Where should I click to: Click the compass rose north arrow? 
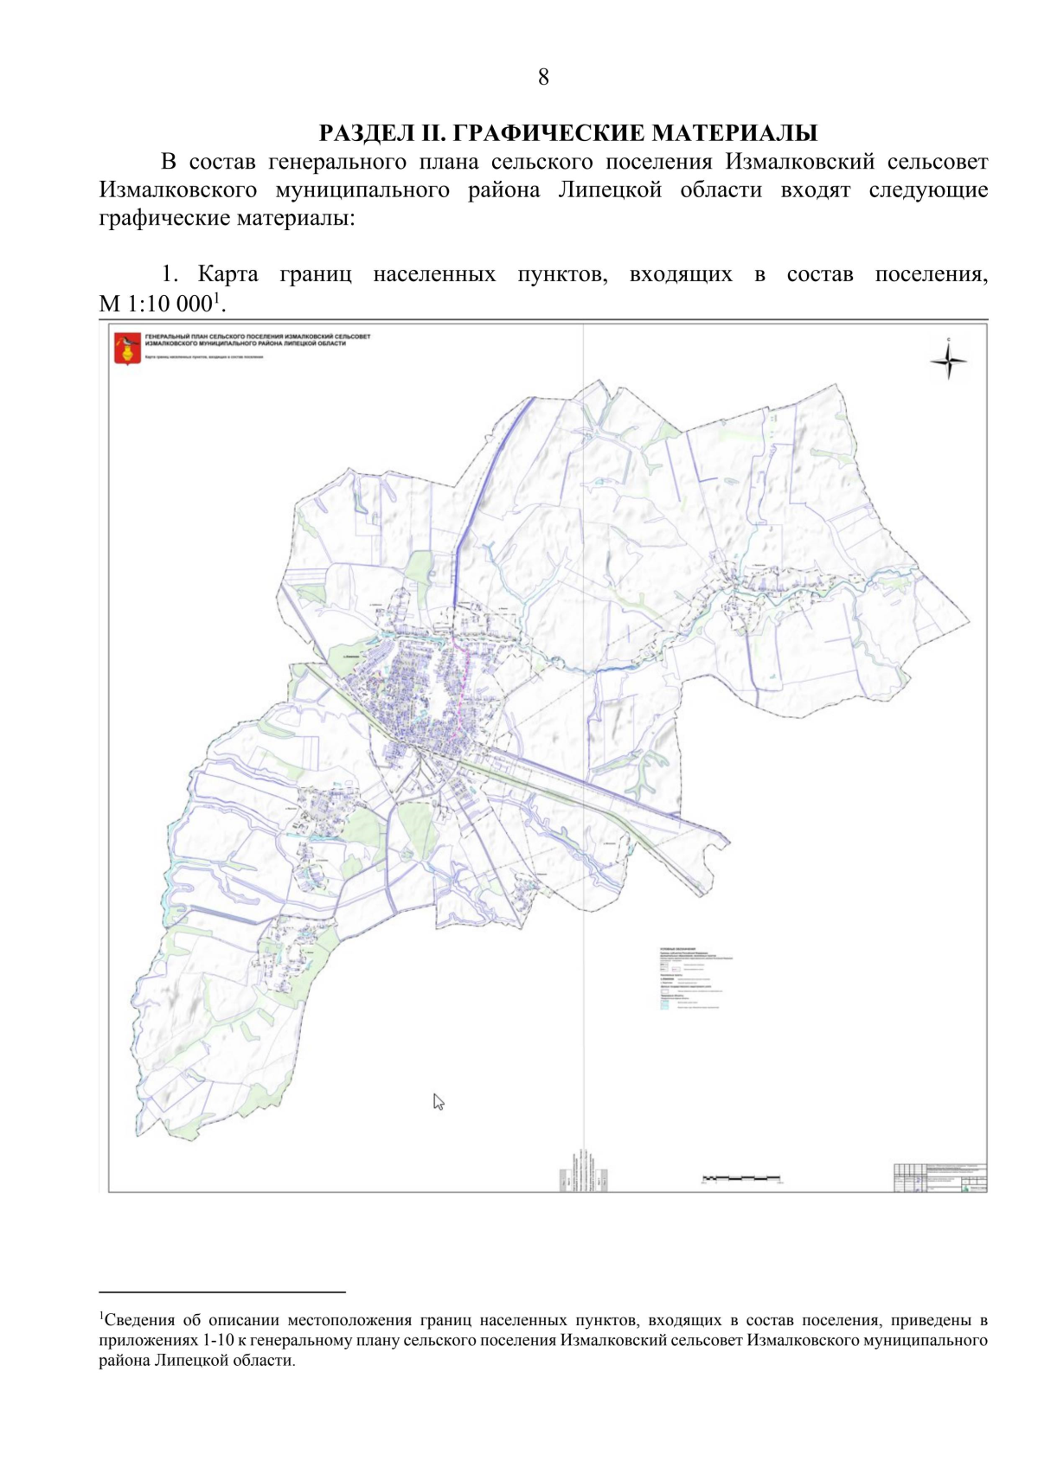(x=948, y=360)
